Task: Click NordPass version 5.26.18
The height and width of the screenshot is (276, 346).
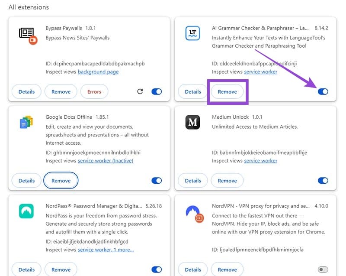Action: click(x=154, y=206)
